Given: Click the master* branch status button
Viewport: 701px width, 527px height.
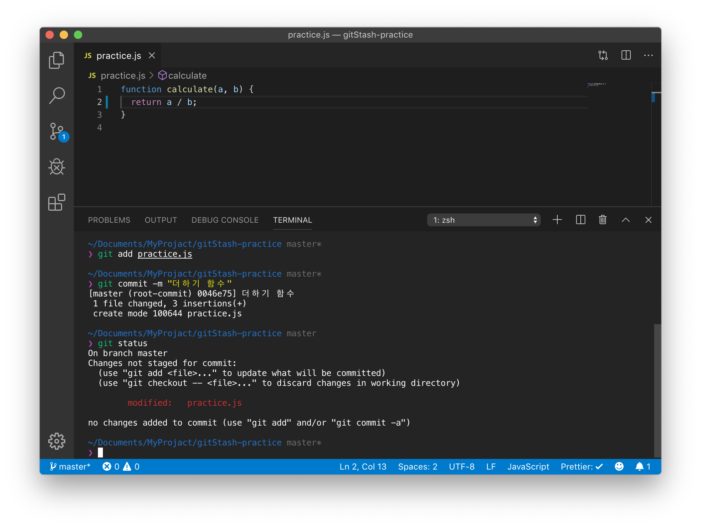Looking at the screenshot, I should (70, 467).
